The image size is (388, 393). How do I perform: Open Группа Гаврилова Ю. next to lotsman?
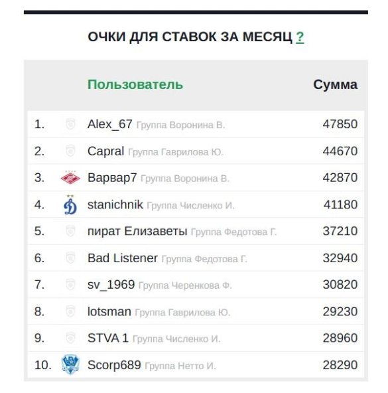coord(182,313)
